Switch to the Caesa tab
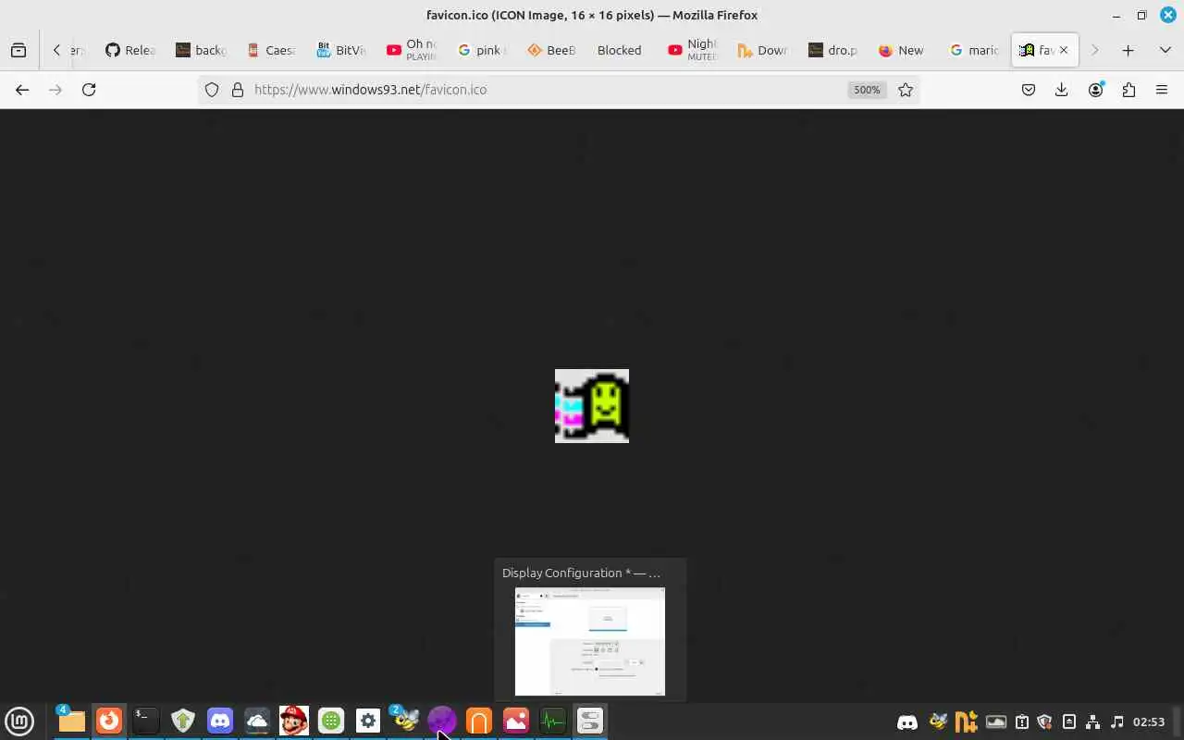1184x740 pixels. 271,50
